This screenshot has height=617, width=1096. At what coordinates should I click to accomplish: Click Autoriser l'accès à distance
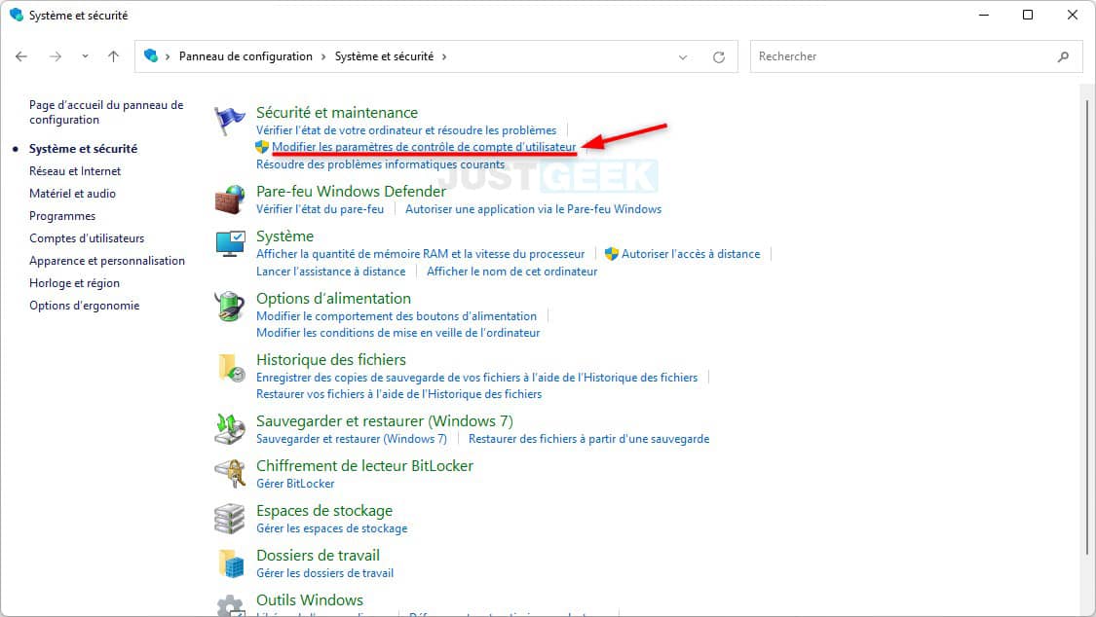[x=691, y=253]
